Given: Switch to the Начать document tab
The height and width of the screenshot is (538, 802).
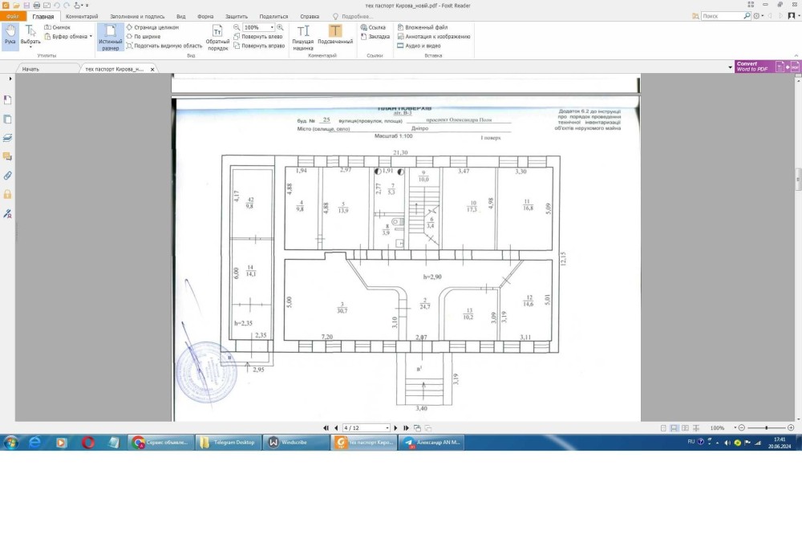Looking at the screenshot, I should (x=30, y=69).
